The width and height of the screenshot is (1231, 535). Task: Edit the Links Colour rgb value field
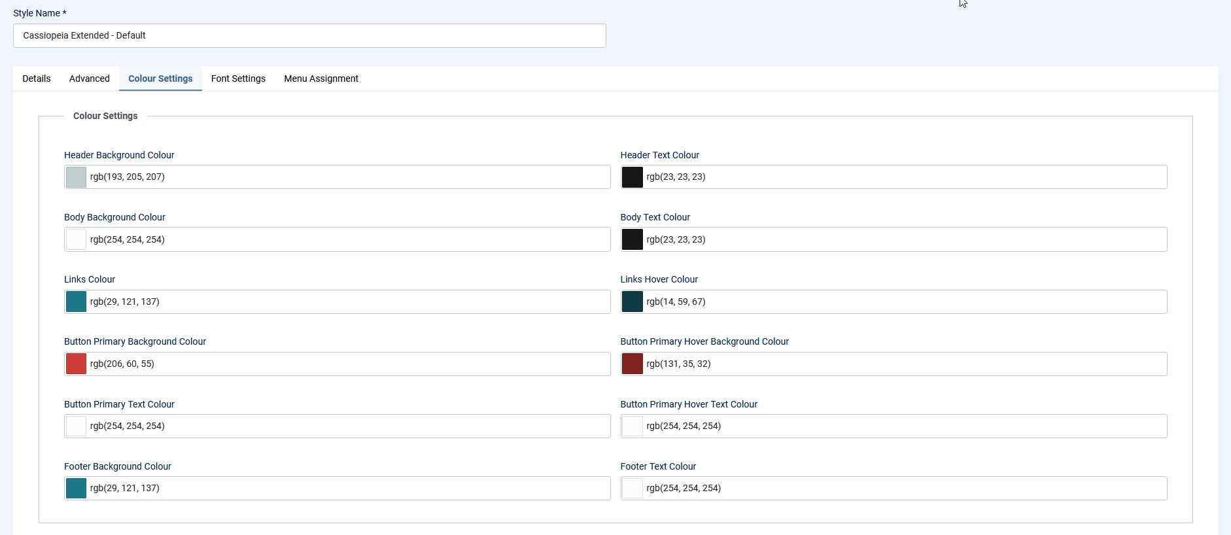click(x=347, y=302)
